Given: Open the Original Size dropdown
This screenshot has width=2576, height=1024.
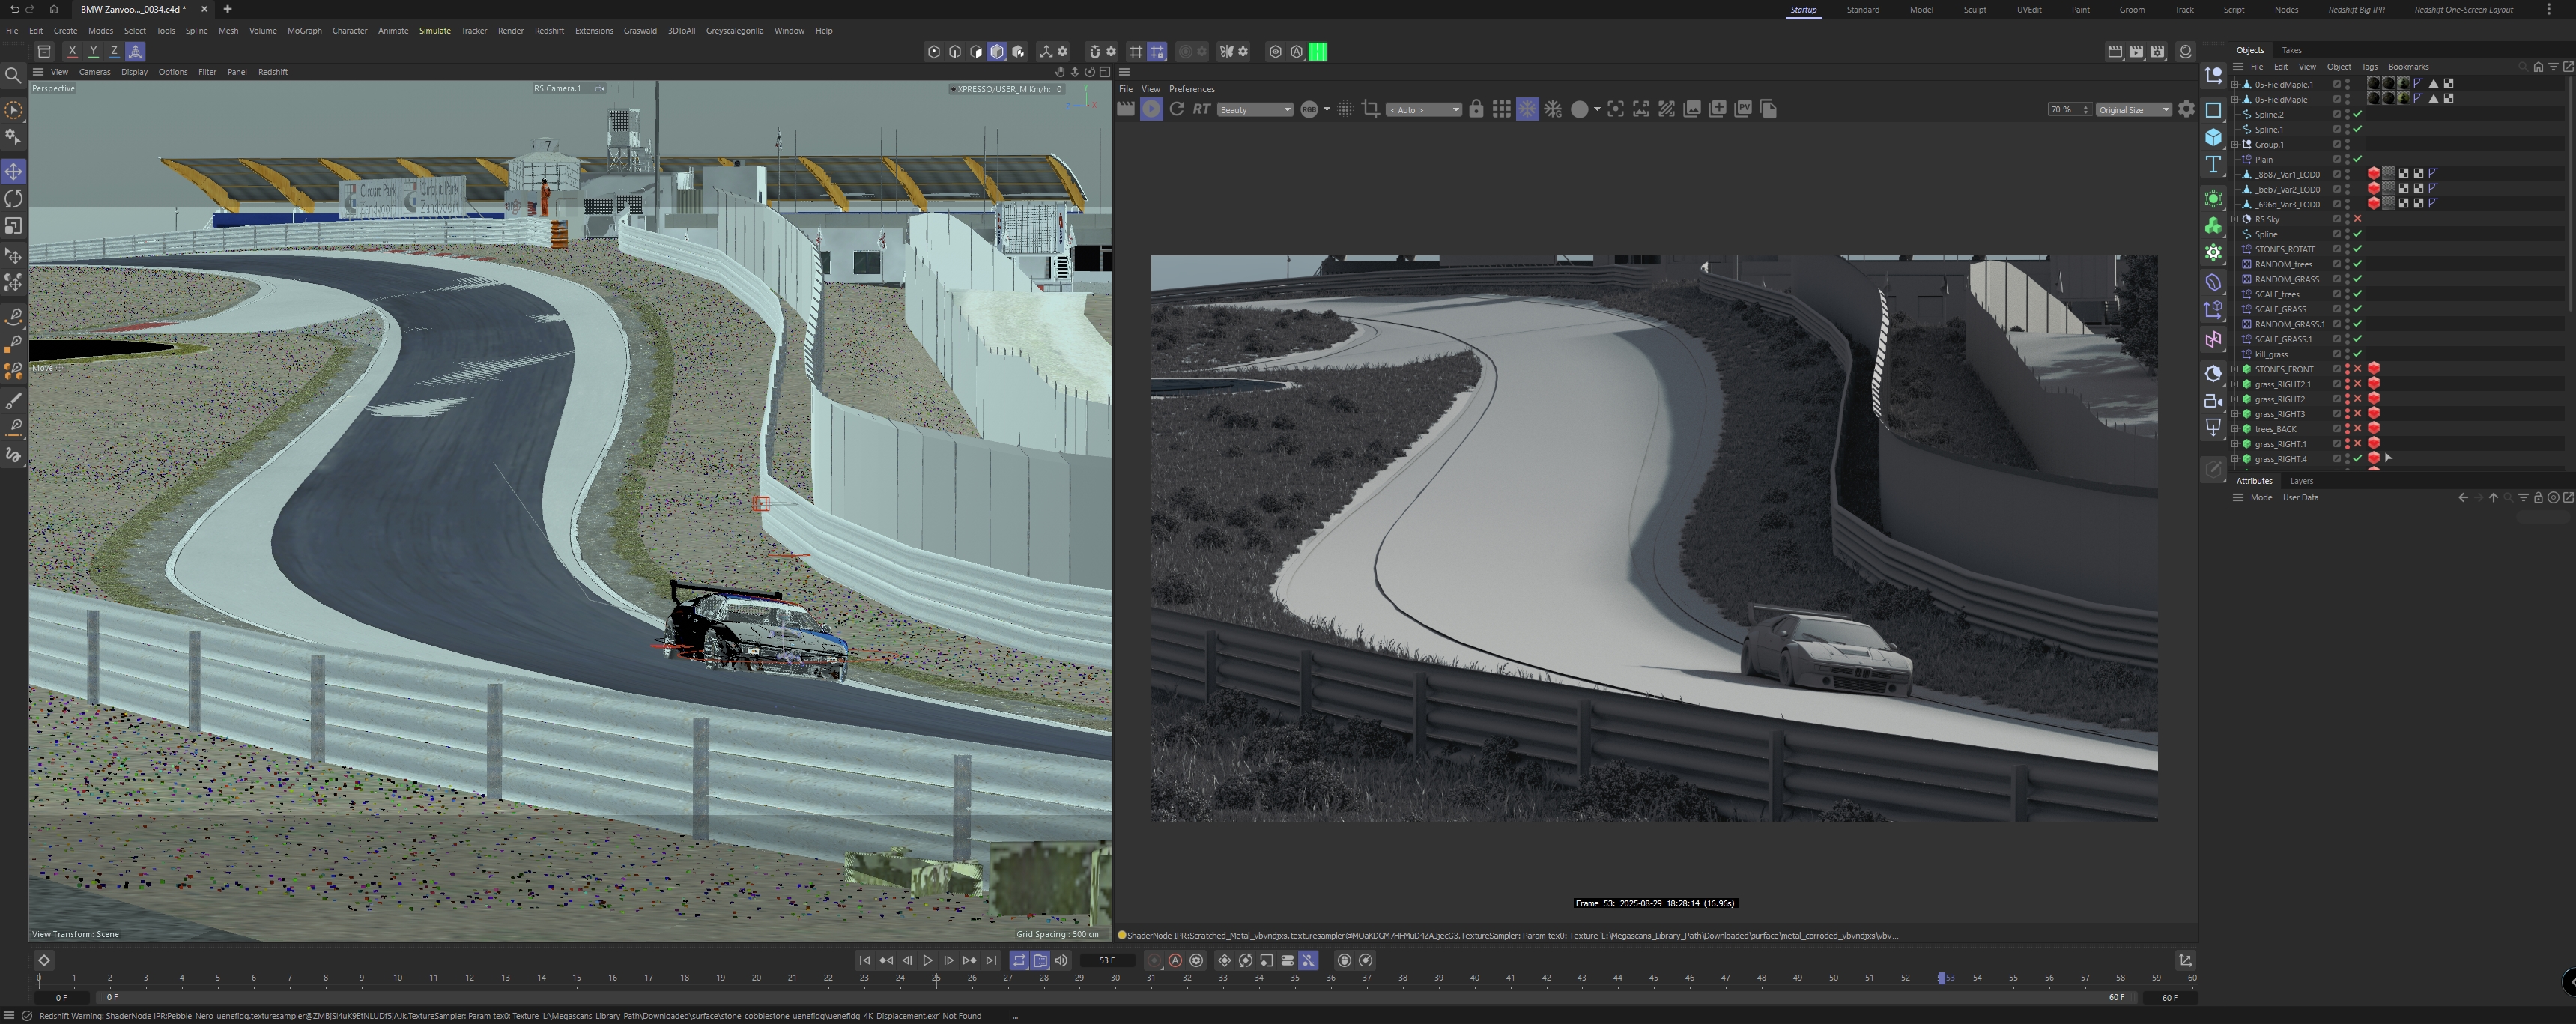Looking at the screenshot, I should (2134, 109).
